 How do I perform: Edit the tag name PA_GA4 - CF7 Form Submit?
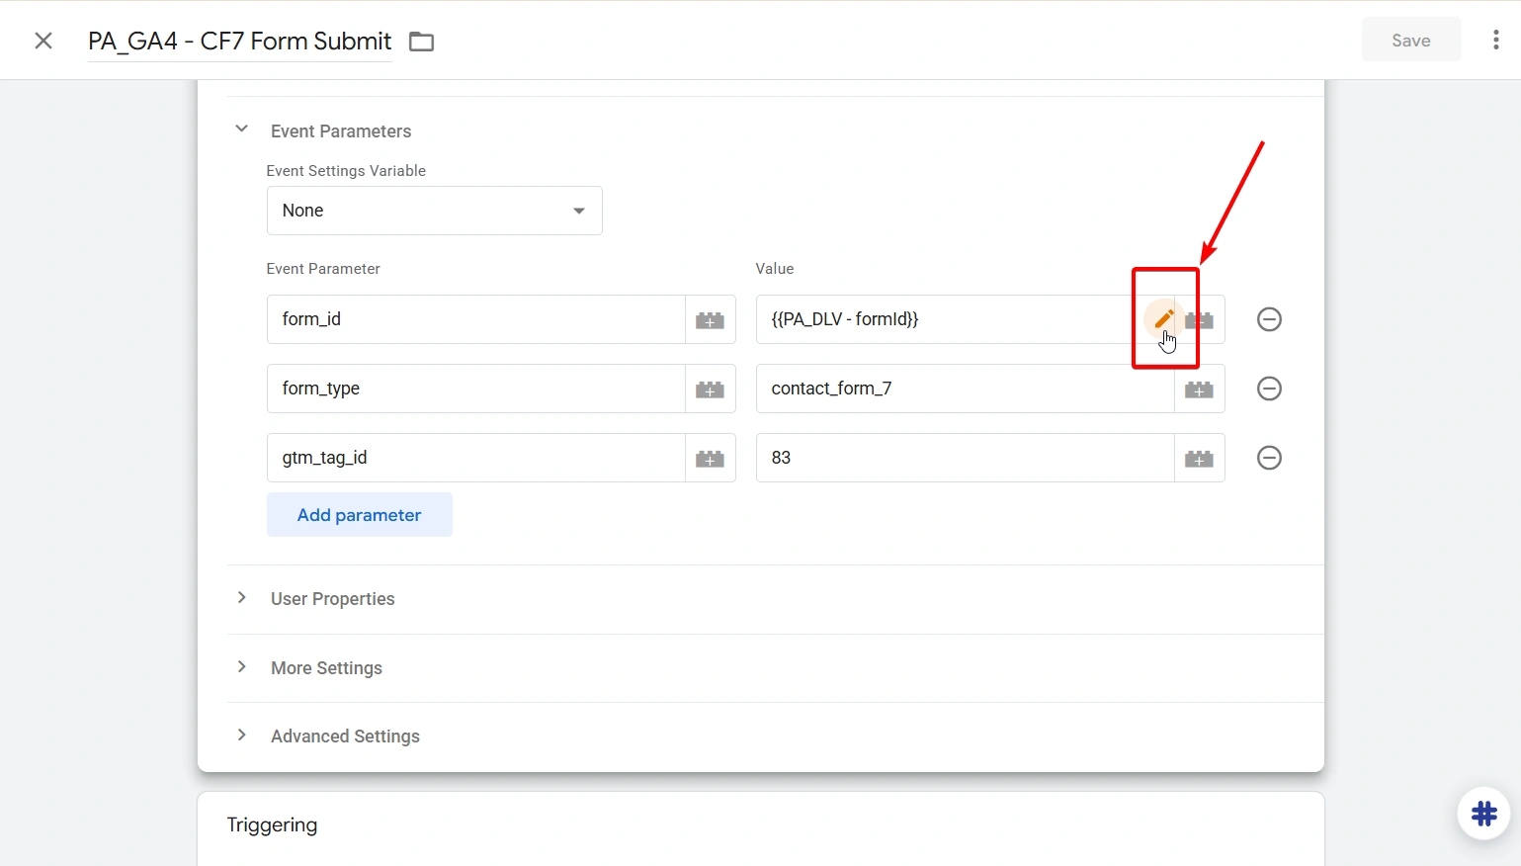(240, 41)
